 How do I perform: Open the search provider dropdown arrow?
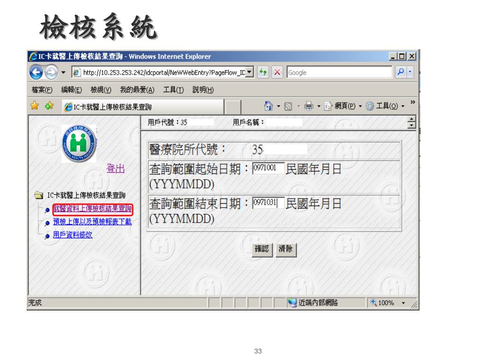(x=410, y=72)
